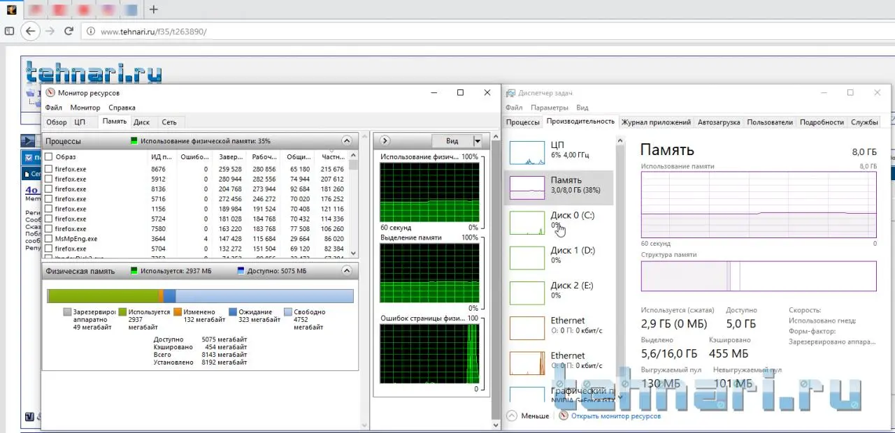Collapse the graphs pane with arrow button
This screenshot has height=433, width=895.
tap(385, 141)
